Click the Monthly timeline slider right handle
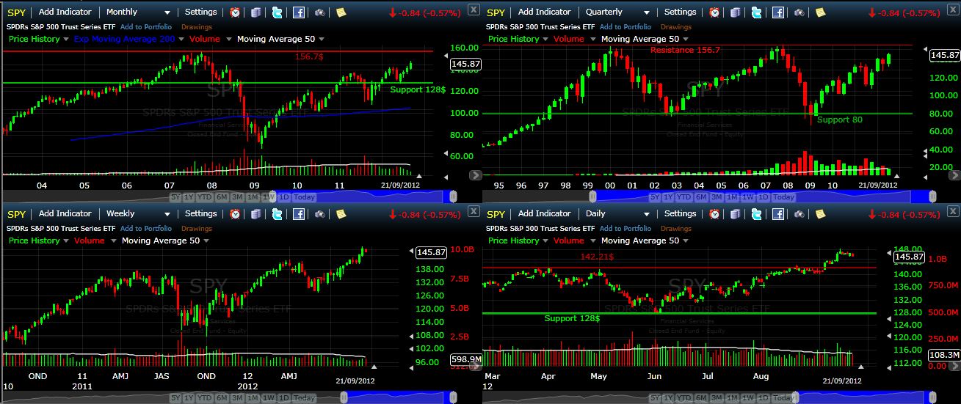The width and height of the screenshot is (961, 404). pyautogui.click(x=453, y=197)
